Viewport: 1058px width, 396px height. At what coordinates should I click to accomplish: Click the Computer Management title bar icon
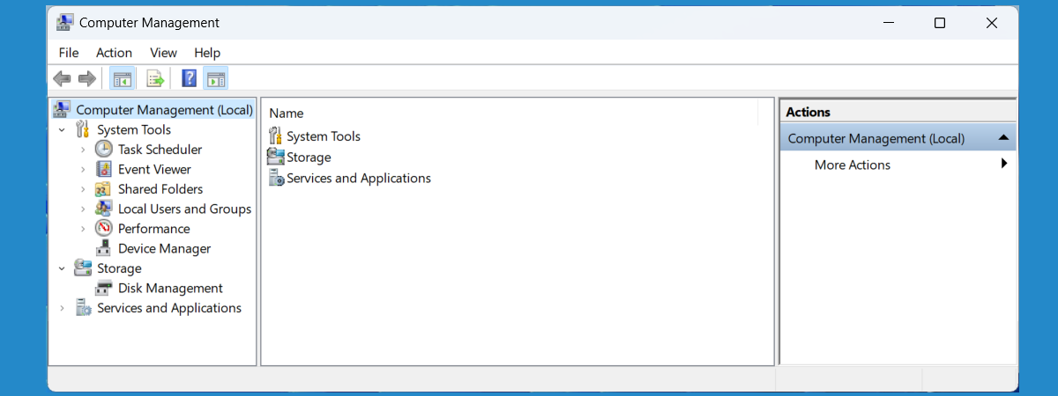tap(65, 22)
